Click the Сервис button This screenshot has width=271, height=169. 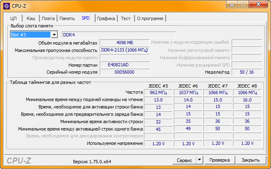click(x=184, y=160)
